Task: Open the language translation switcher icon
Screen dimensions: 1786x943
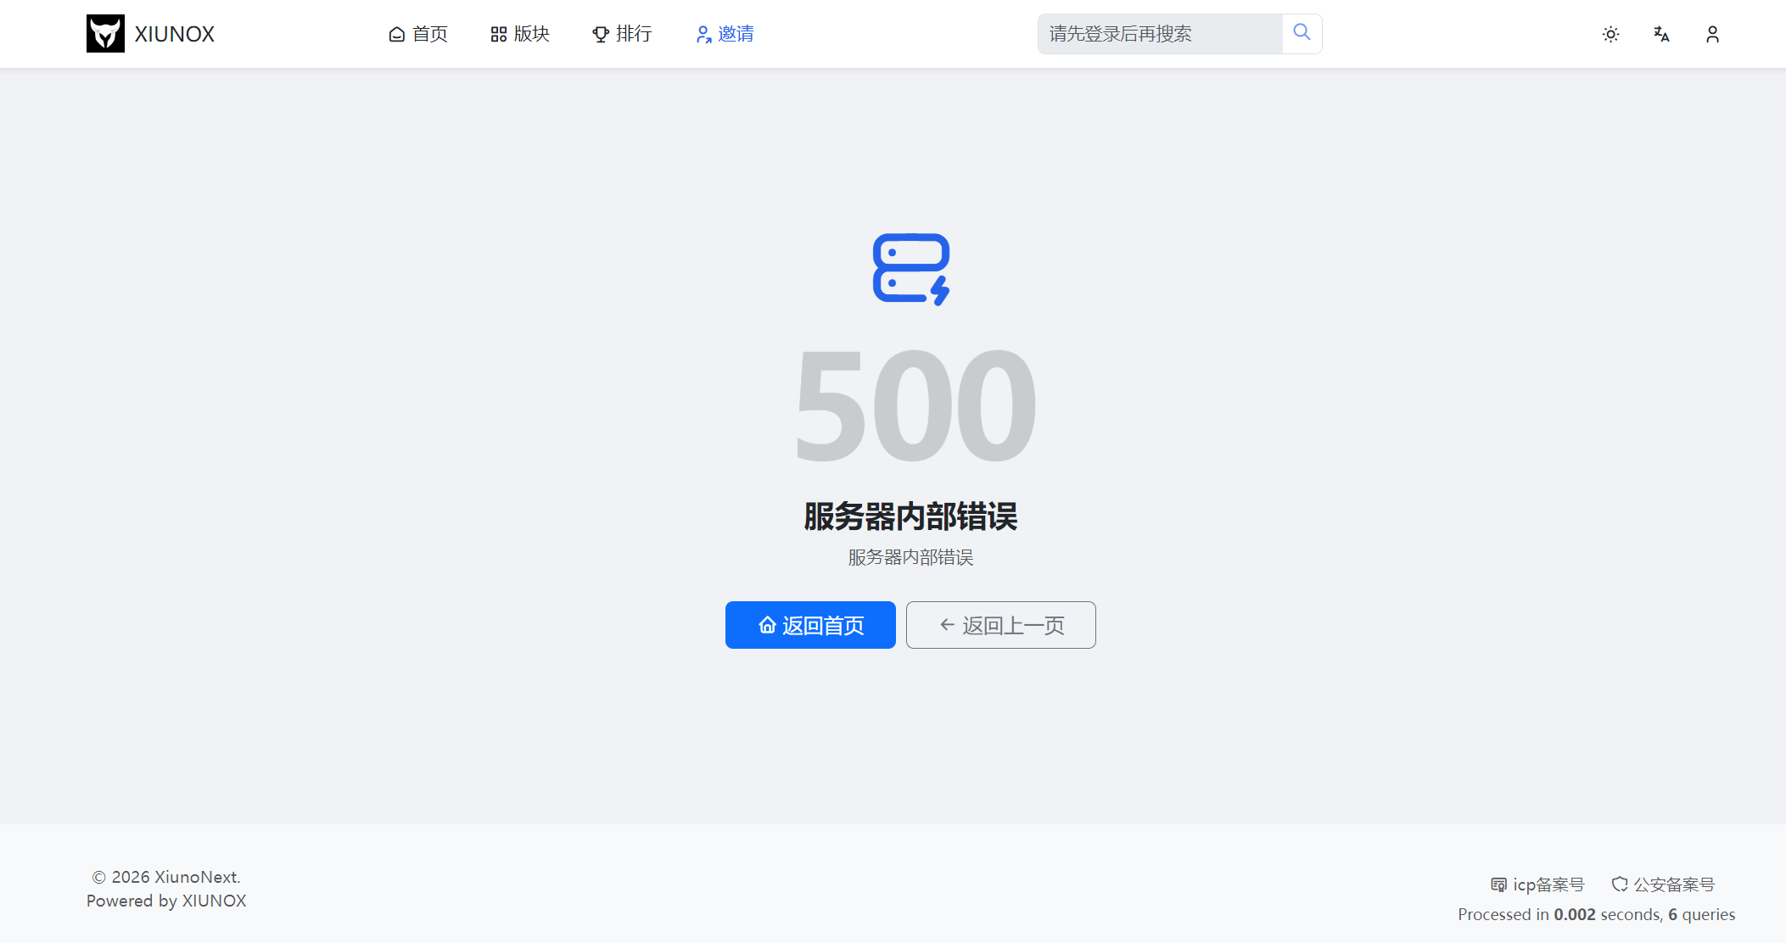Action: pos(1661,34)
